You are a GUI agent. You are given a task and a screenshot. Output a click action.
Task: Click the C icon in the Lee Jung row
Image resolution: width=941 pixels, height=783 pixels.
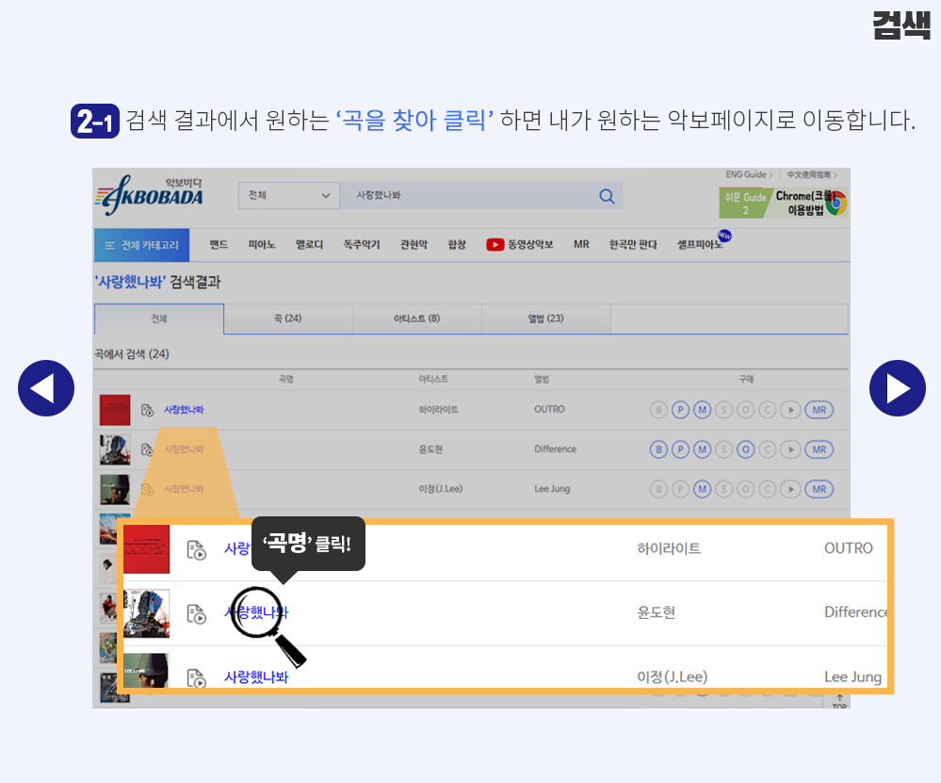pos(767,489)
